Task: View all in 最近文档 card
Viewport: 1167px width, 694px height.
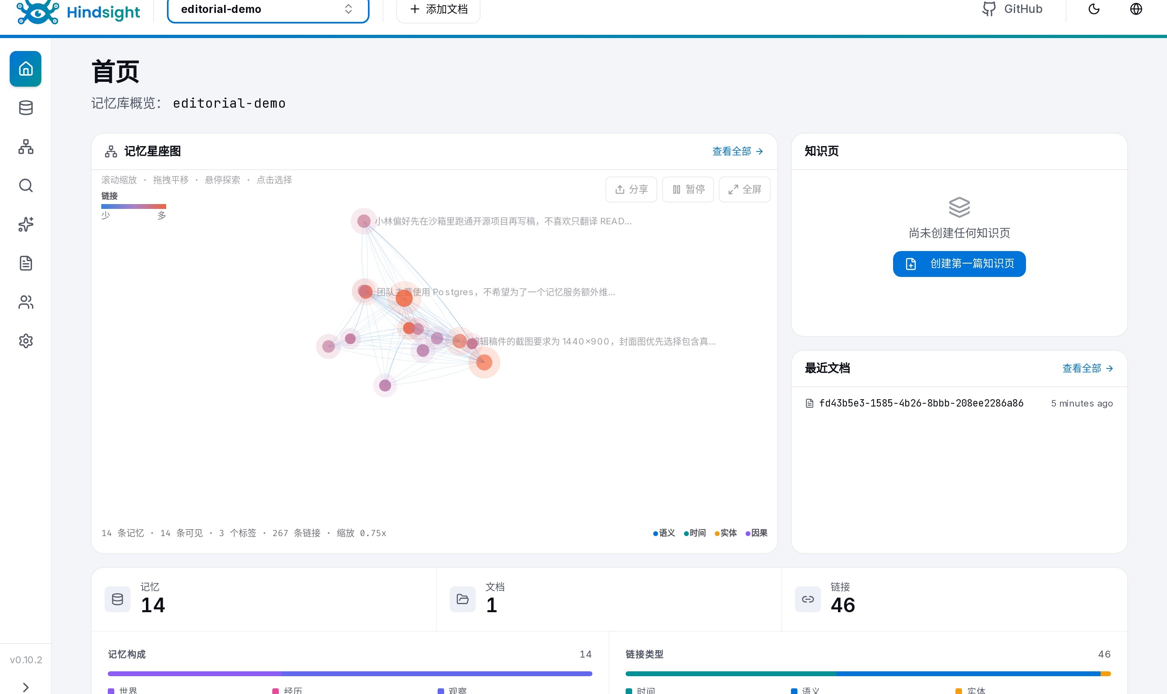Action: tap(1088, 368)
